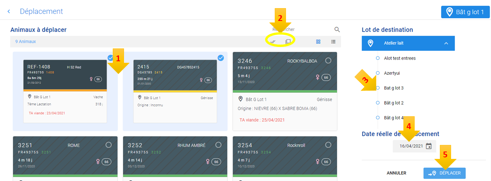This screenshot has width=491, height=181.
Task: Click the 9 Animaux count text
Action: click(26, 41)
